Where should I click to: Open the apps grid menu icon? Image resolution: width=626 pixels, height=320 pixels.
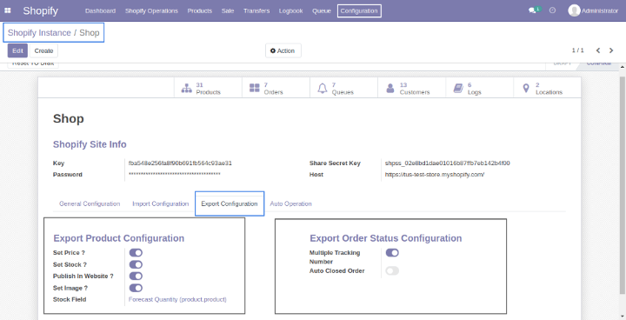point(8,10)
